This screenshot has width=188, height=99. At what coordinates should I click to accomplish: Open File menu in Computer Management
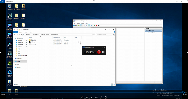pyautogui.click(x=74, y=23)
